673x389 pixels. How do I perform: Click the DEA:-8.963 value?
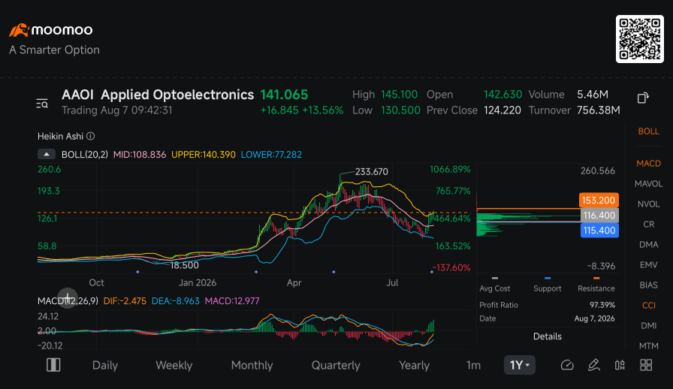pyautogui.click(x=176, y=301)
